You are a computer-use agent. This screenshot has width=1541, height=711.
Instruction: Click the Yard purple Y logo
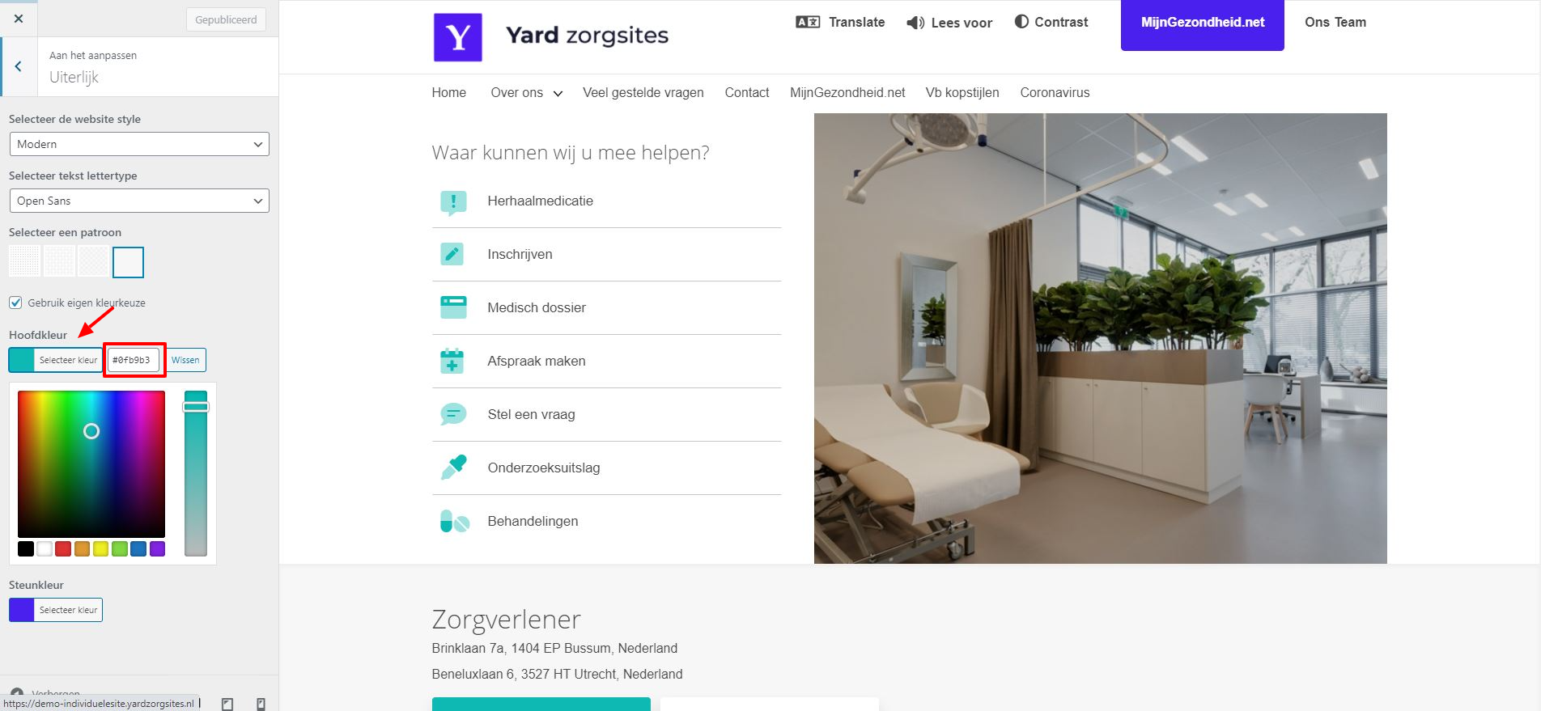(458, 37)
